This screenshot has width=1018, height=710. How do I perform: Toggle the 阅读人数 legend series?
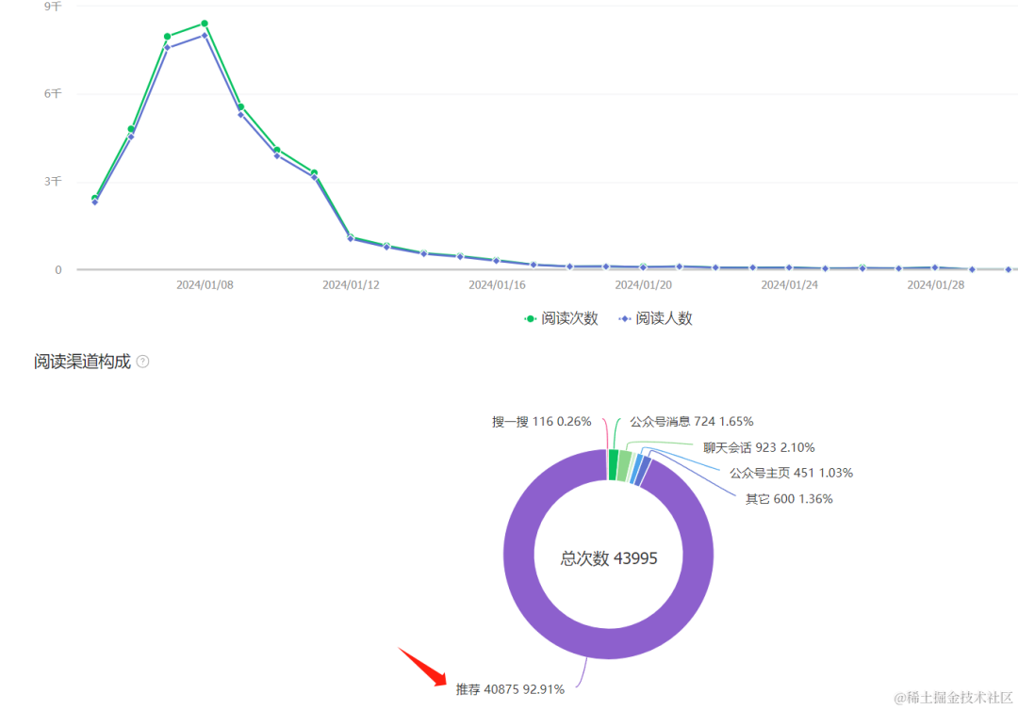click(x=656, y=318)
